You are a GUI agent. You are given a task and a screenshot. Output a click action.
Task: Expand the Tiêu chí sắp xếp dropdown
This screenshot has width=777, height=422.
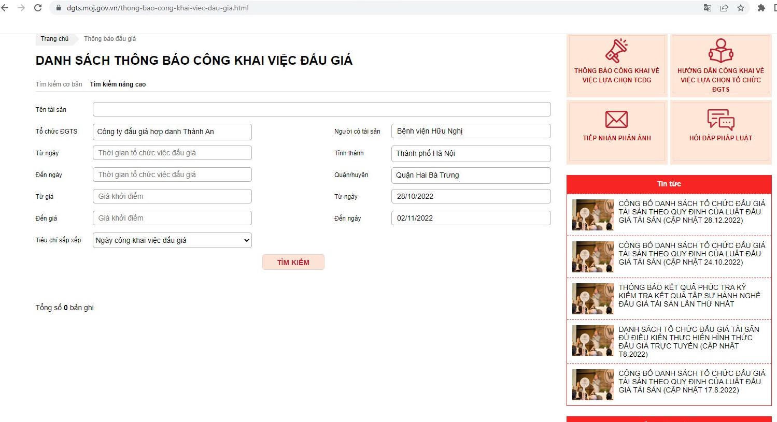click(172, 240)
